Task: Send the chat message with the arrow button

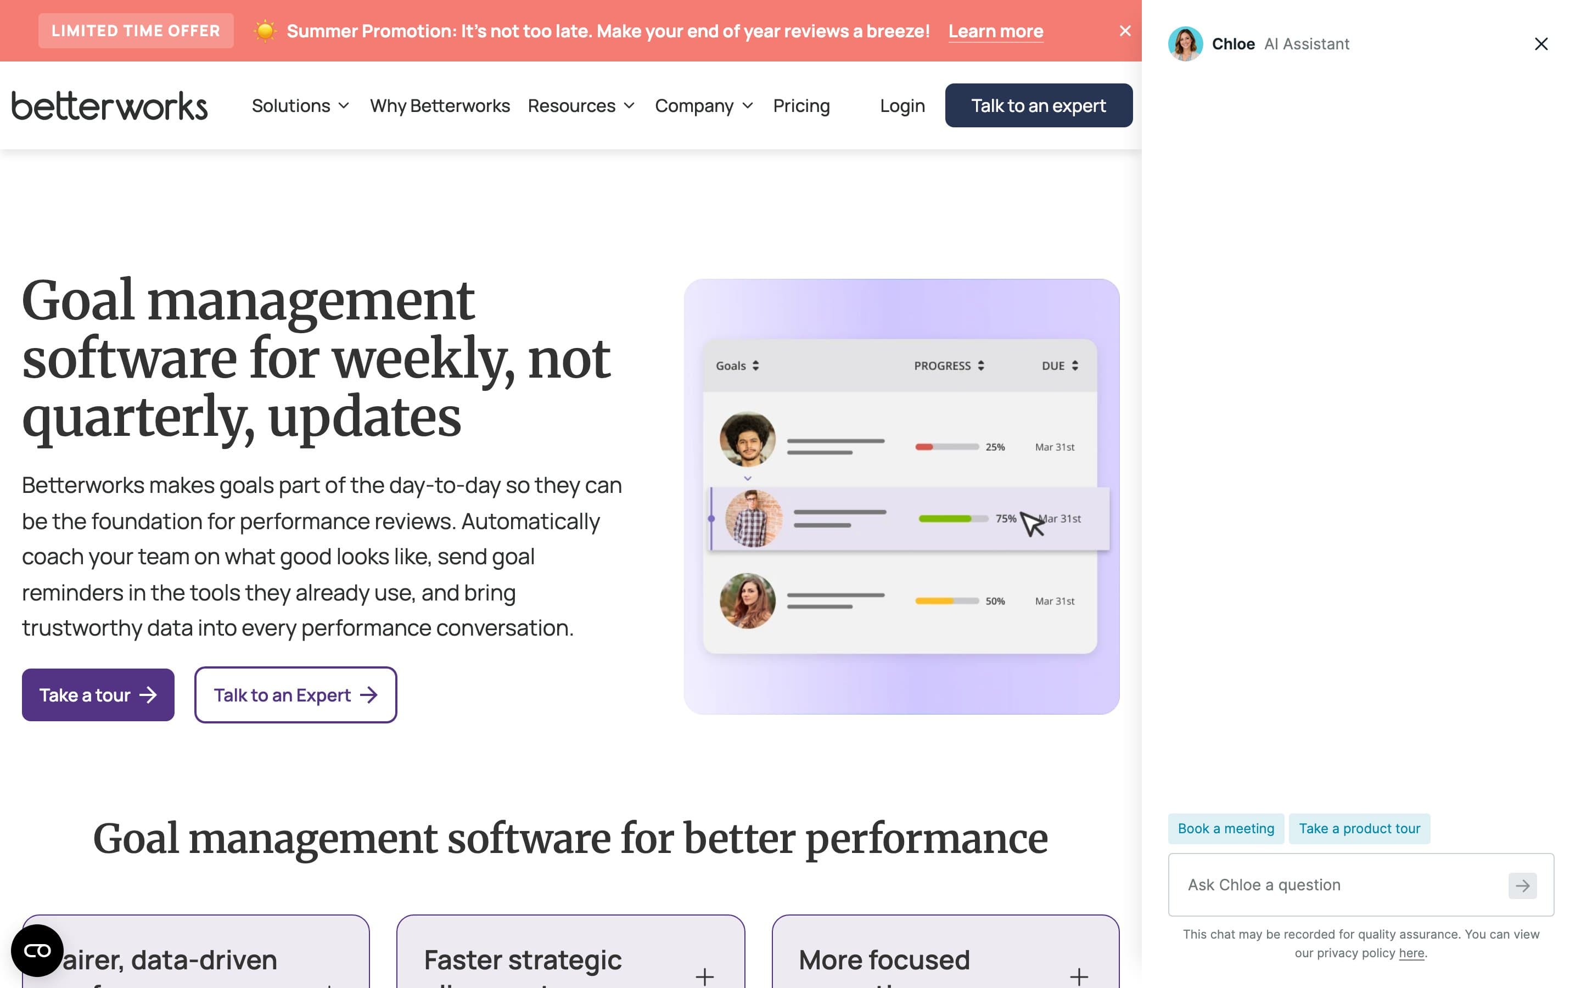Action: [x=1522, y=885]
